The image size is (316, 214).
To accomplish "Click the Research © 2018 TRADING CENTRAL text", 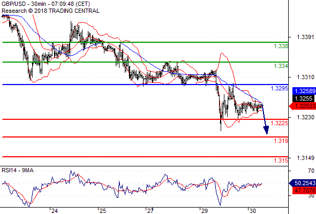I will click(x=50, y=11).
